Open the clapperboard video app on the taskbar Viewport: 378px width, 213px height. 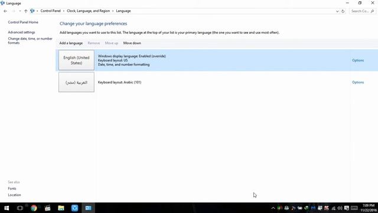(47, 208)
